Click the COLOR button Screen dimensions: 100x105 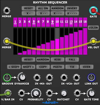(93, 28)
